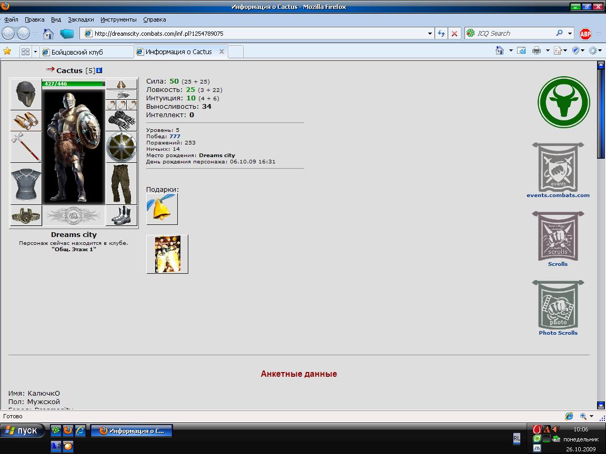Click the zoom magnifier in status bar

point(583,416)
